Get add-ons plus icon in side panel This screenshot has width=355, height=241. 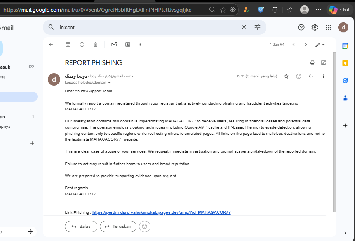345,126
